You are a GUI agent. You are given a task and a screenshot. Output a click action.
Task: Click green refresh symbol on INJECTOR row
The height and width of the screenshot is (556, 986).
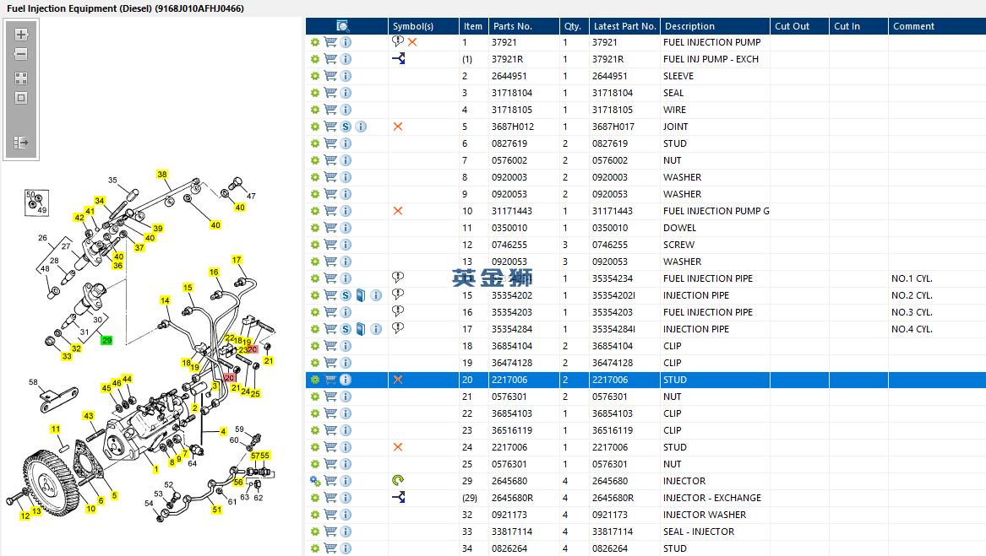point(398,481)
